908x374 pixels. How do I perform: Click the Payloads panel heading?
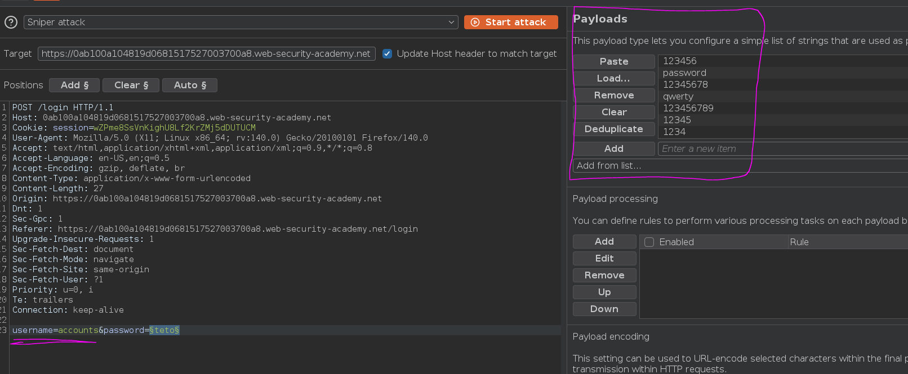pyautogui.click(x=600, y=19)
